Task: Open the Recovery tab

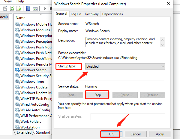Action: pos(92,14)
